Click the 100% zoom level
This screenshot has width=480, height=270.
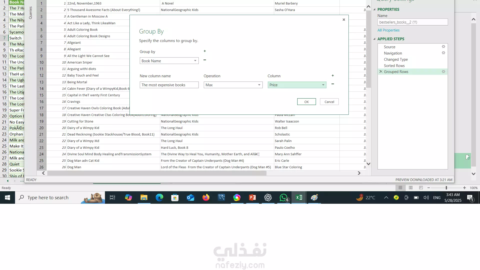click(473, 188)
